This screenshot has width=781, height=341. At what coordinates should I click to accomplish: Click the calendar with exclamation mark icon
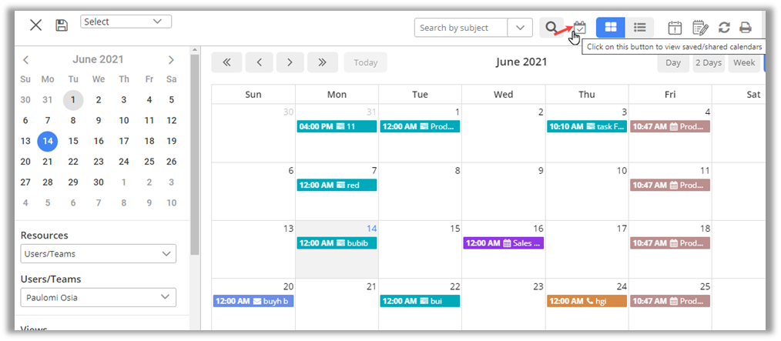pos(675,28)
